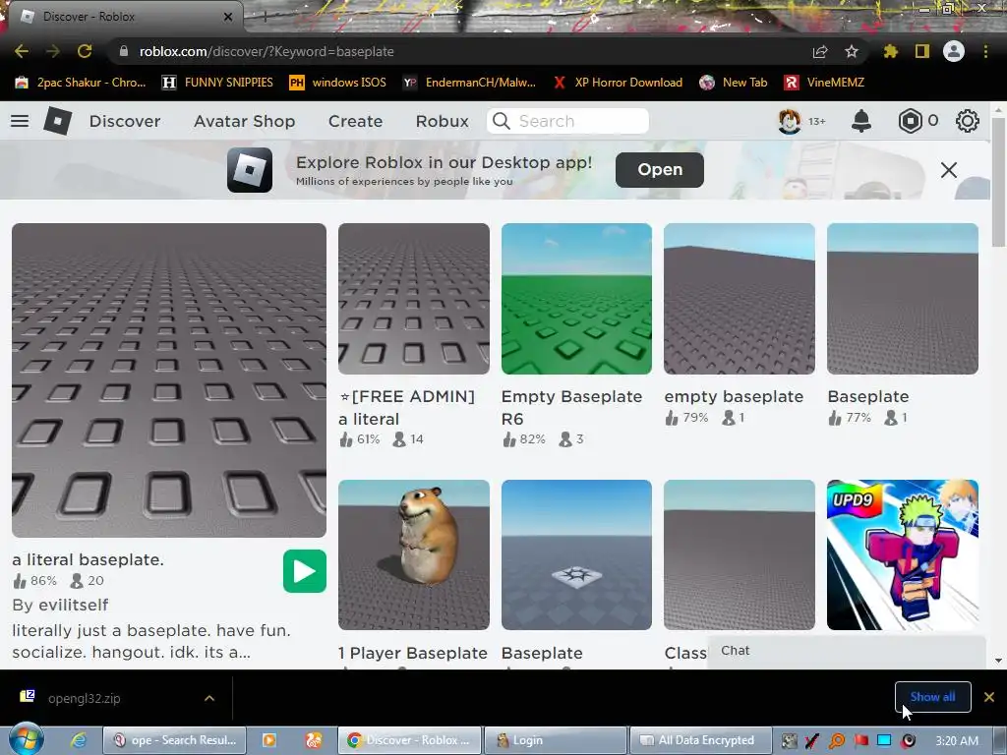Open '[FREE ADMIN] a literal' experience thumbnail

(x=414, y=299)
